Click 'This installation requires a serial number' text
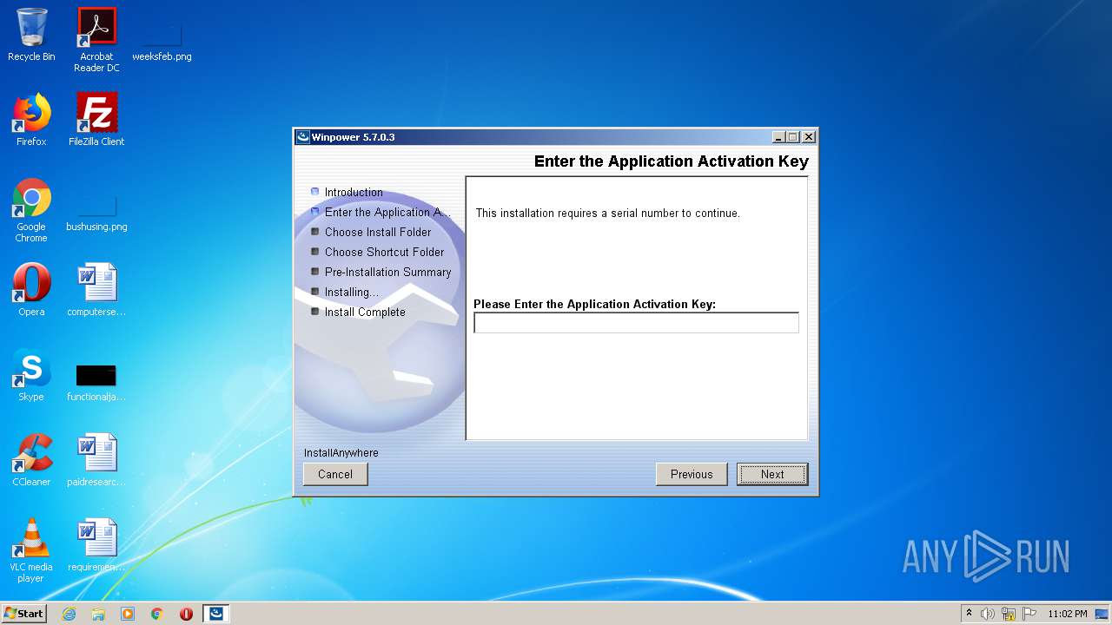This screenshot has height=625, width=1112. pos(608,214)
